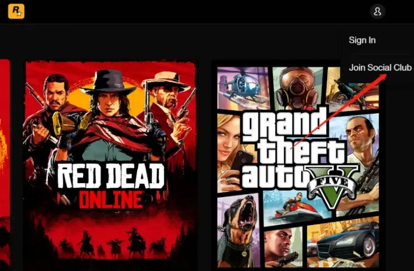Viewport: 414px width, 271px height.
Task: Click the black sports car panel
Action: (x=344, y=242)
